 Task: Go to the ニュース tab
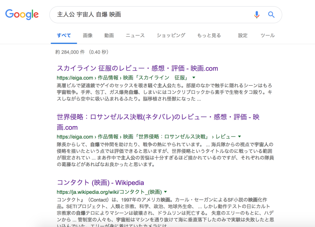tap(135, 35)
